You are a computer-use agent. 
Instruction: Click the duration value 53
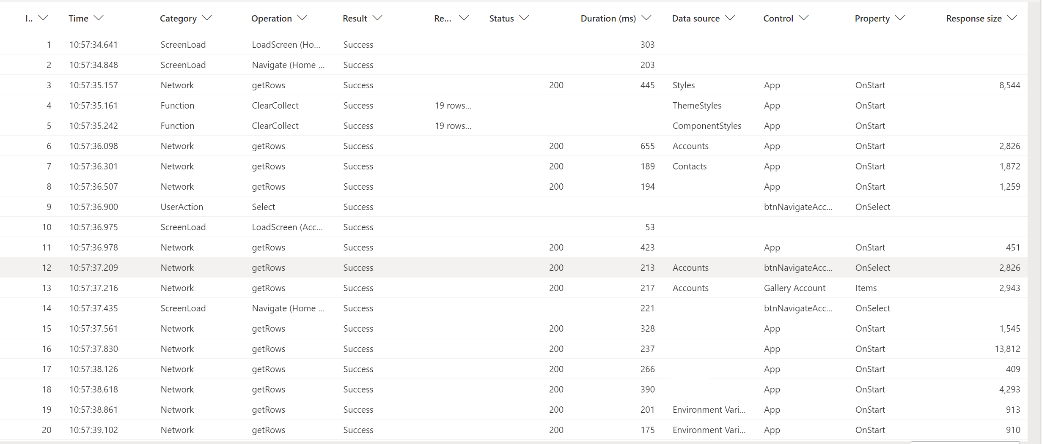tap(650, 227)
